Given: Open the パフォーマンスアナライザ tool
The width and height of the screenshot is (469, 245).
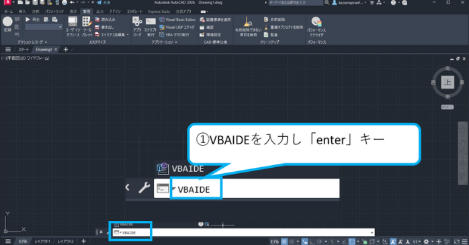Looking at the screenshot, I should [x=316, y=26].
